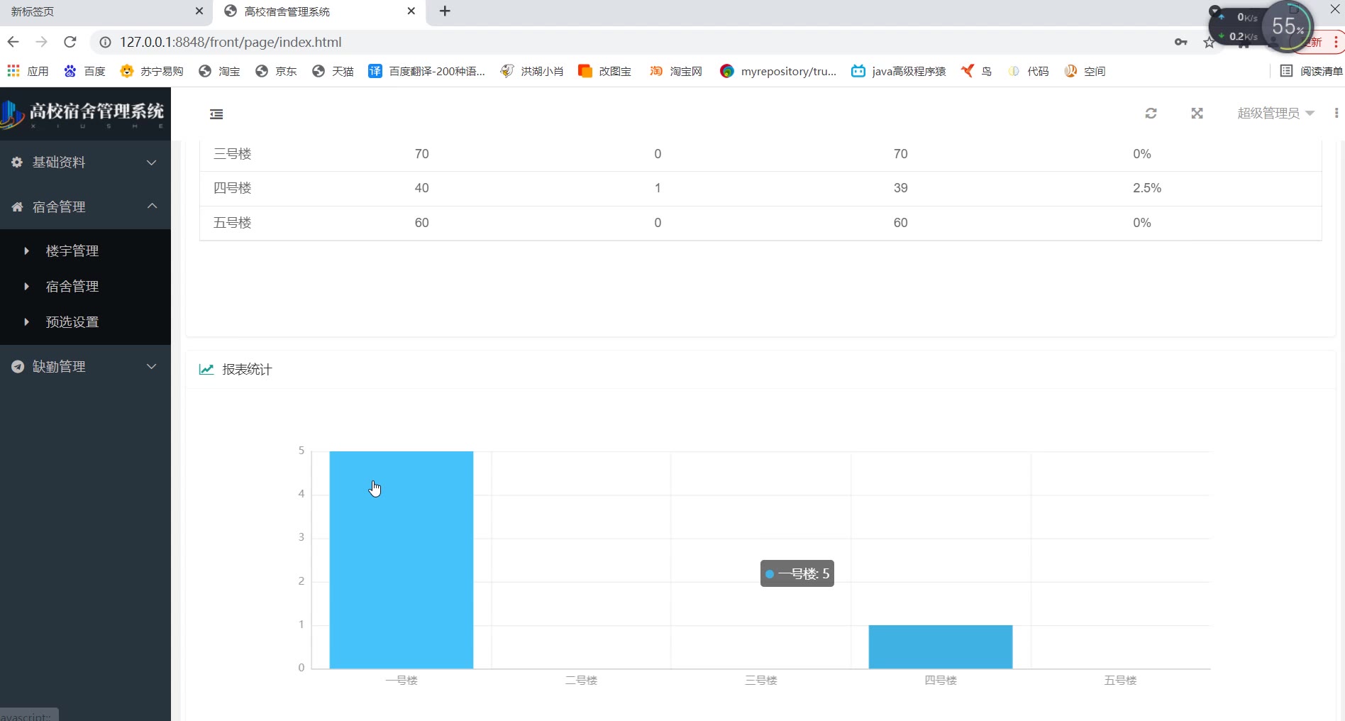View site information icon in address bar
1345x721 pixels.
point(105,43)
